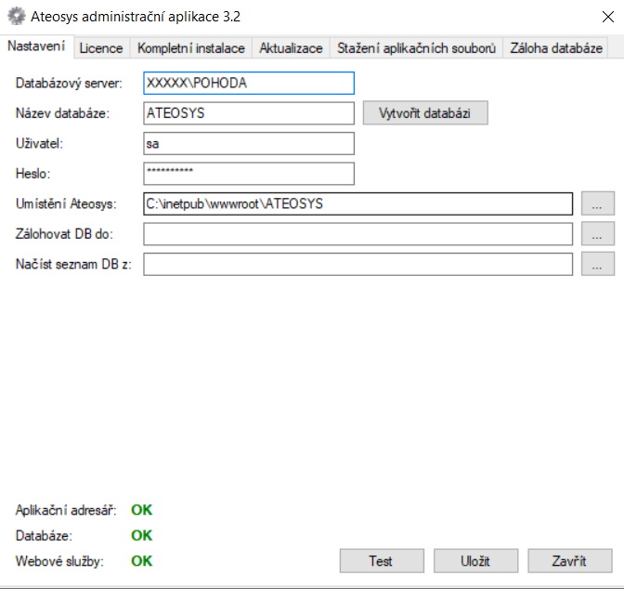Click the Zálohovat DB do field
624x589 pixels.
[x=357, y=234]
